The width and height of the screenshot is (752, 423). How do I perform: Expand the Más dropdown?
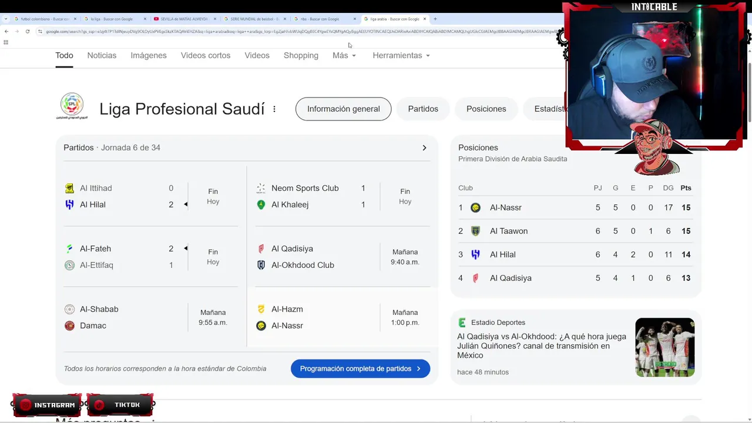(344, 55)
